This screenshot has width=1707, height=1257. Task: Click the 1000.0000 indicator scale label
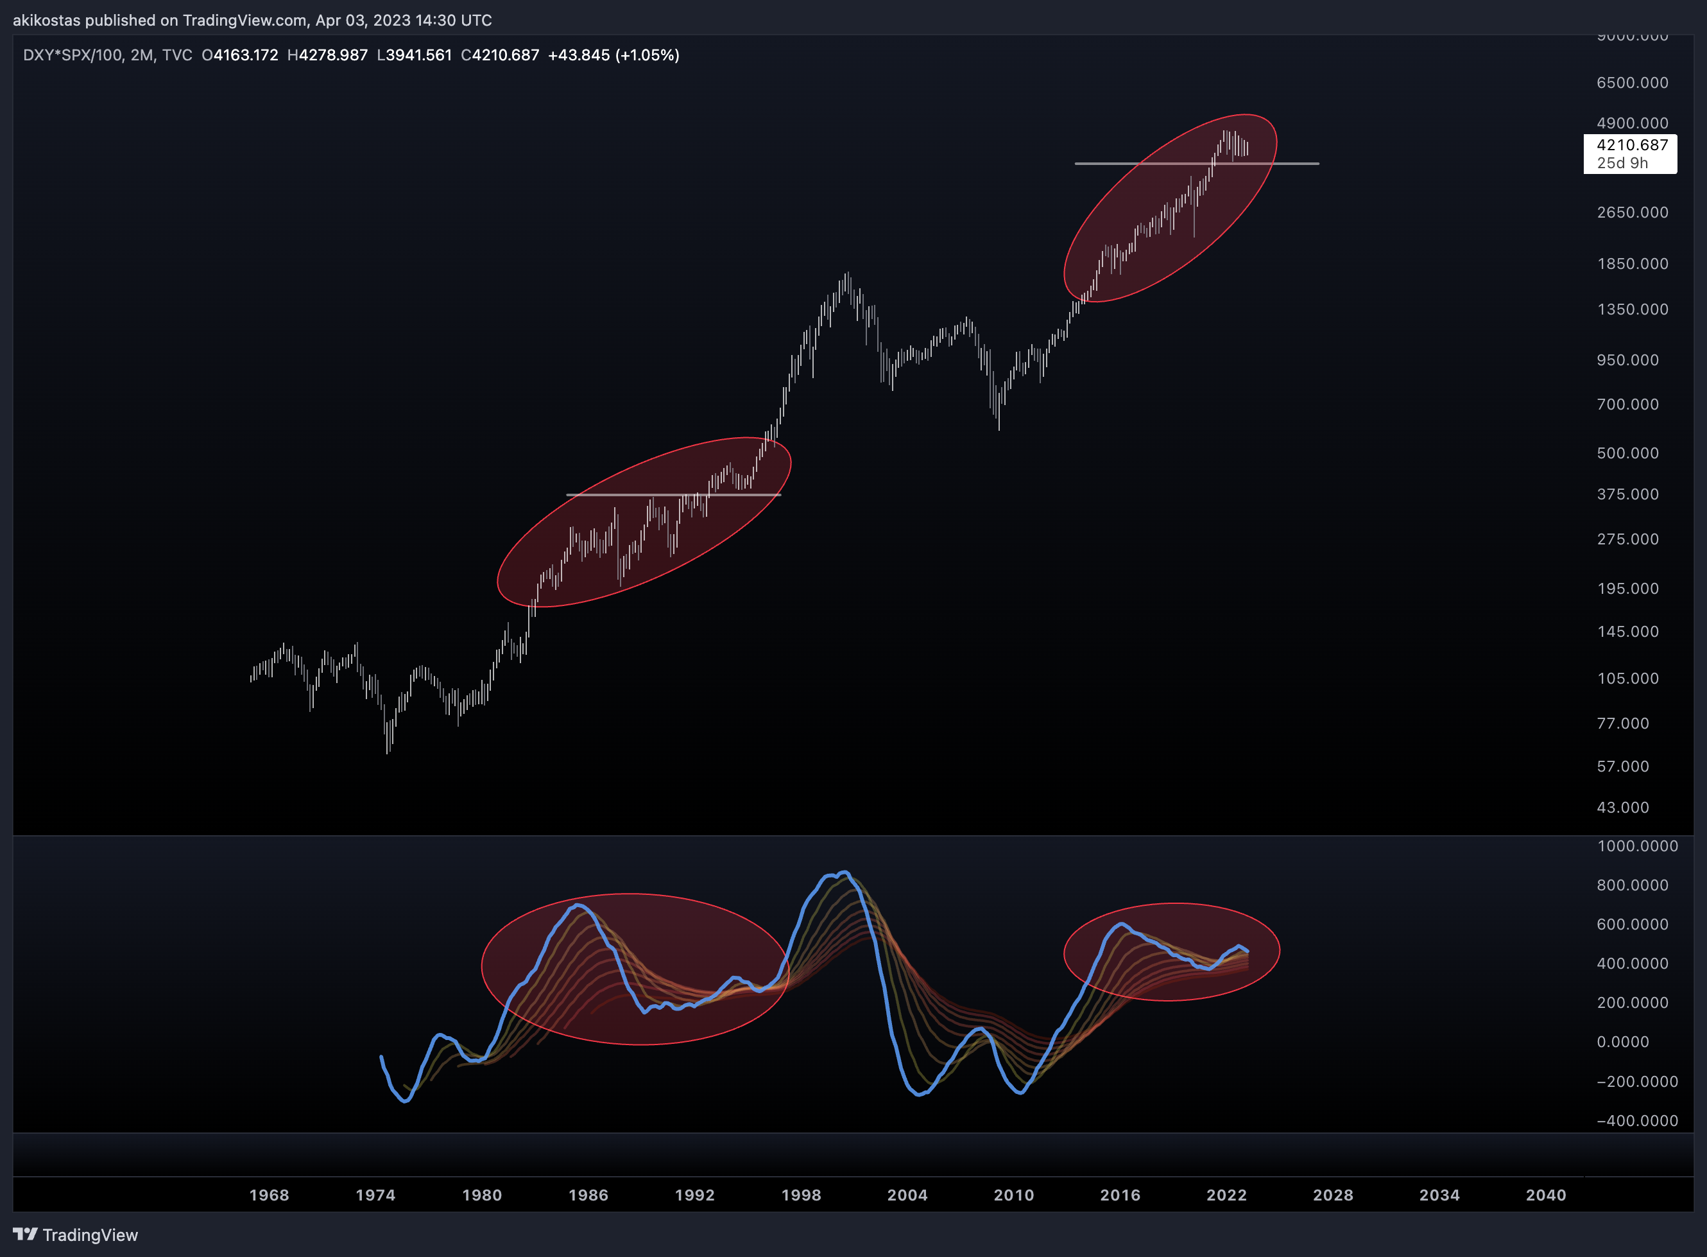[x=1637, y=846]
